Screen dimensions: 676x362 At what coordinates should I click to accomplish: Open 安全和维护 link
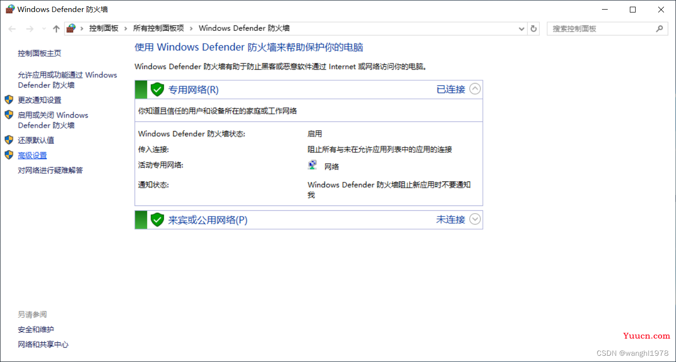coord(36,329)
